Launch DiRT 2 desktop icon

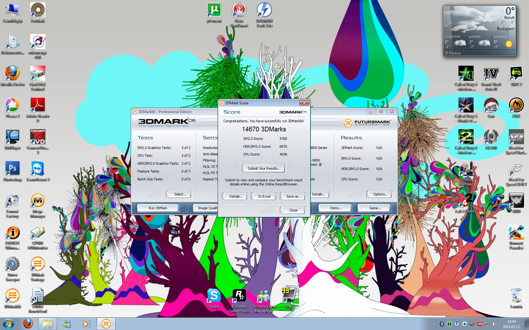pos(516,76)
